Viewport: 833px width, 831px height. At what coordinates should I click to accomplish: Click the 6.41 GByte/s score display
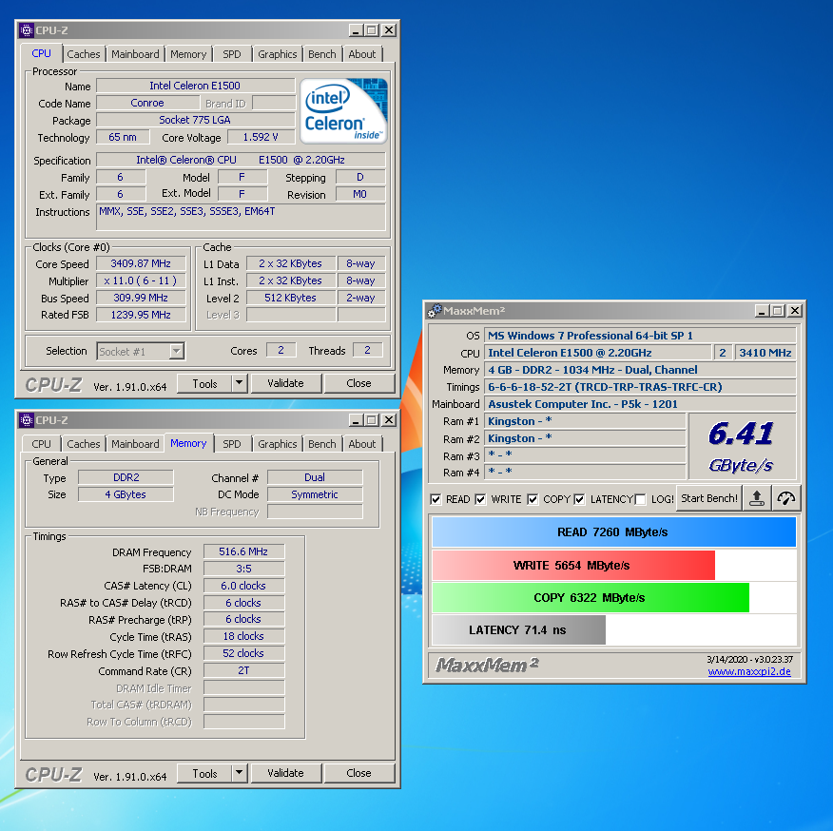click(742, 446)
